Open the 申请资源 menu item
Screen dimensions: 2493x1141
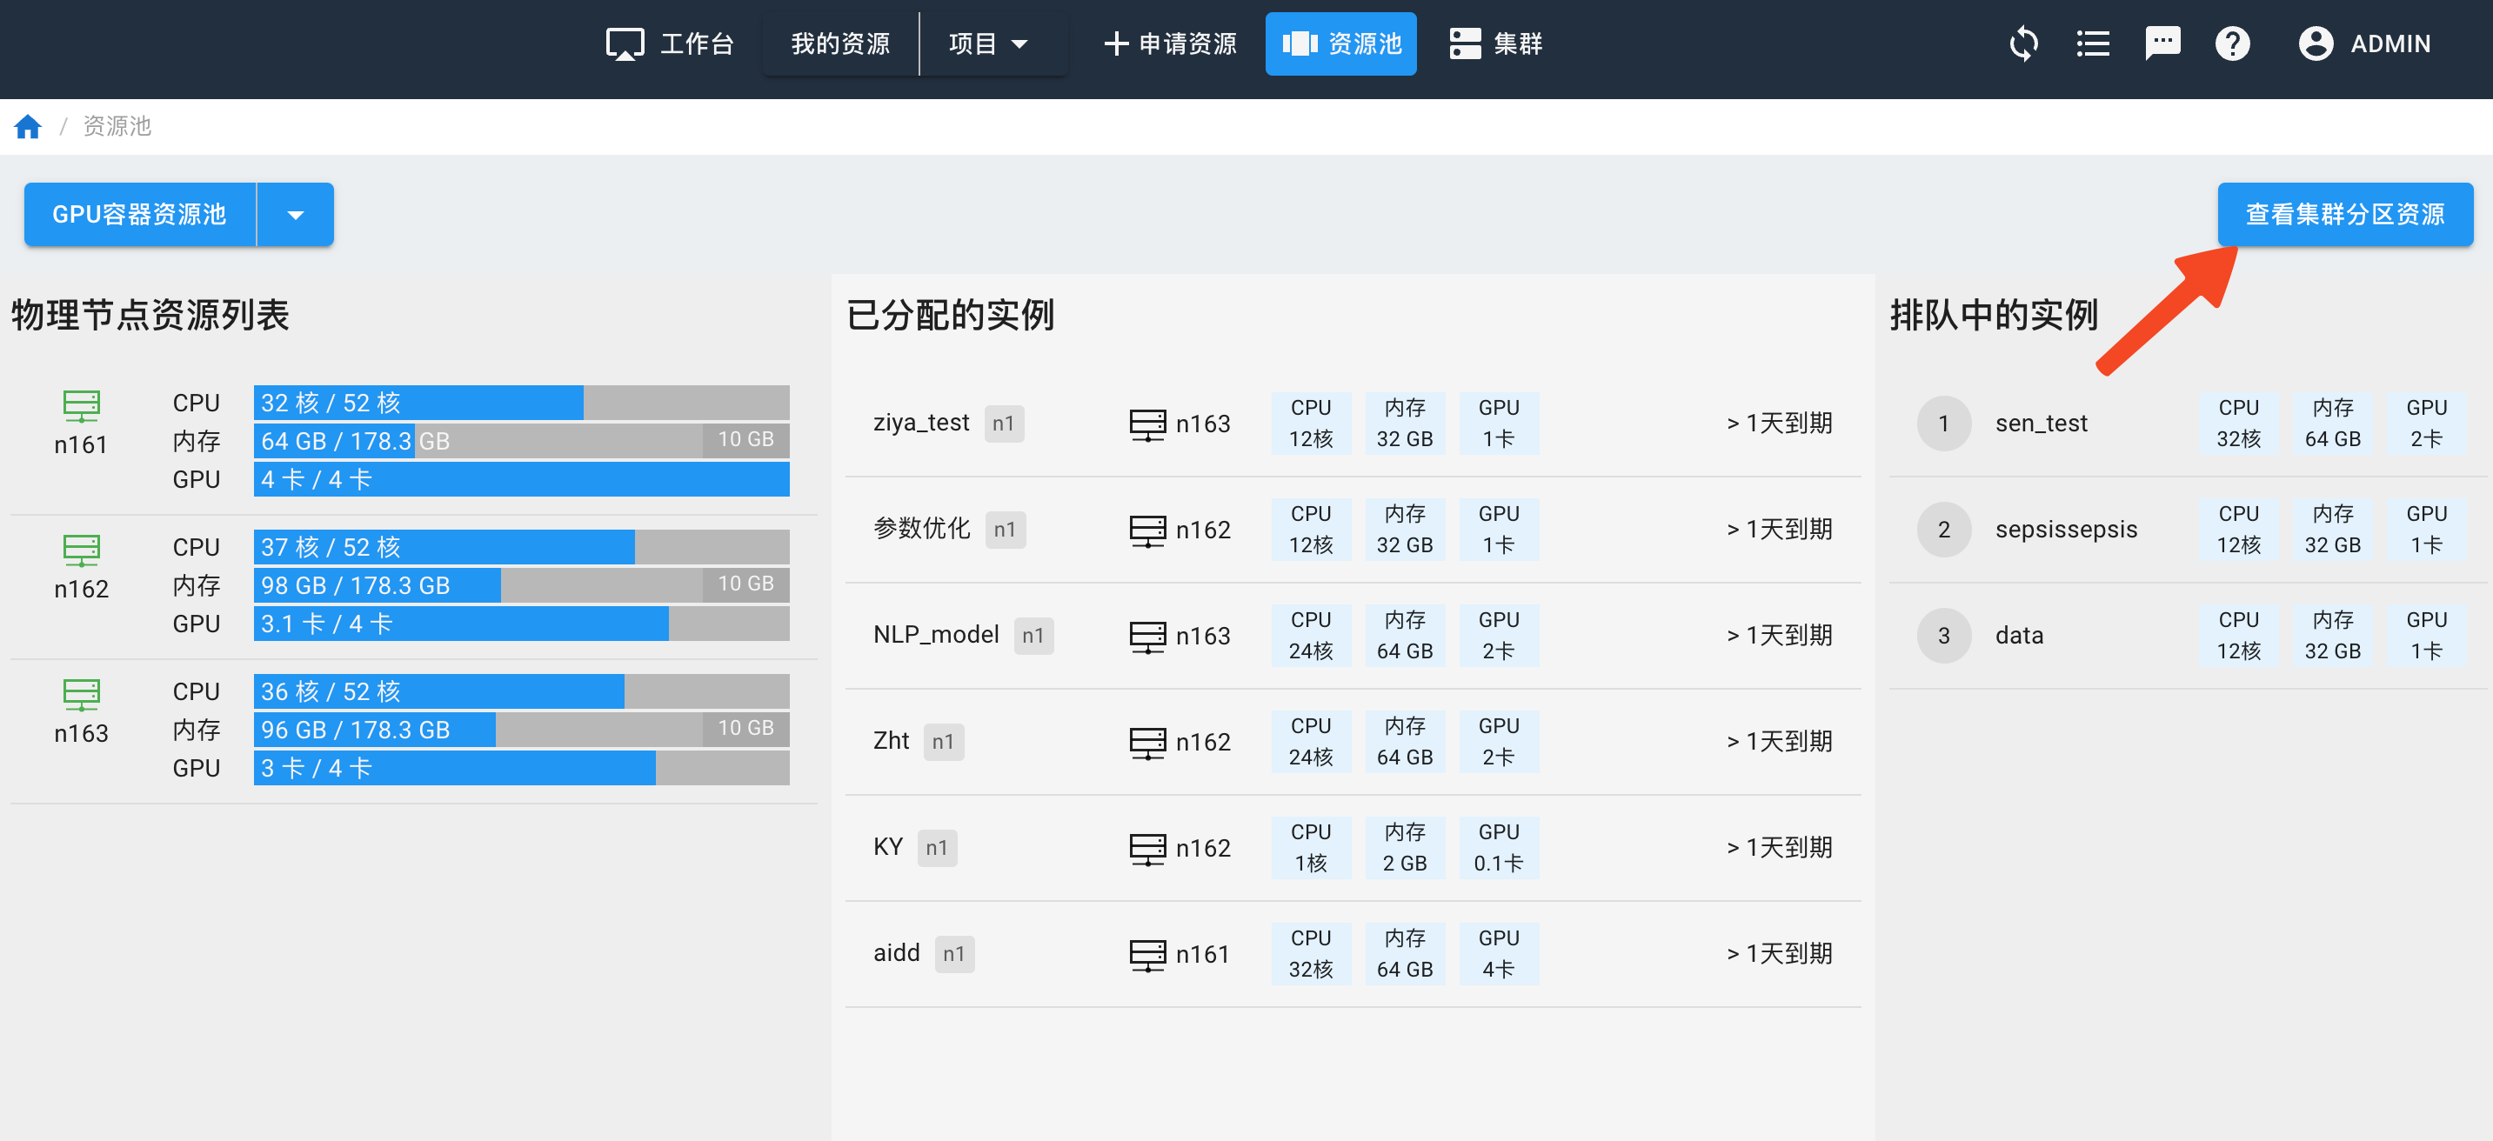coord(1169,43)
